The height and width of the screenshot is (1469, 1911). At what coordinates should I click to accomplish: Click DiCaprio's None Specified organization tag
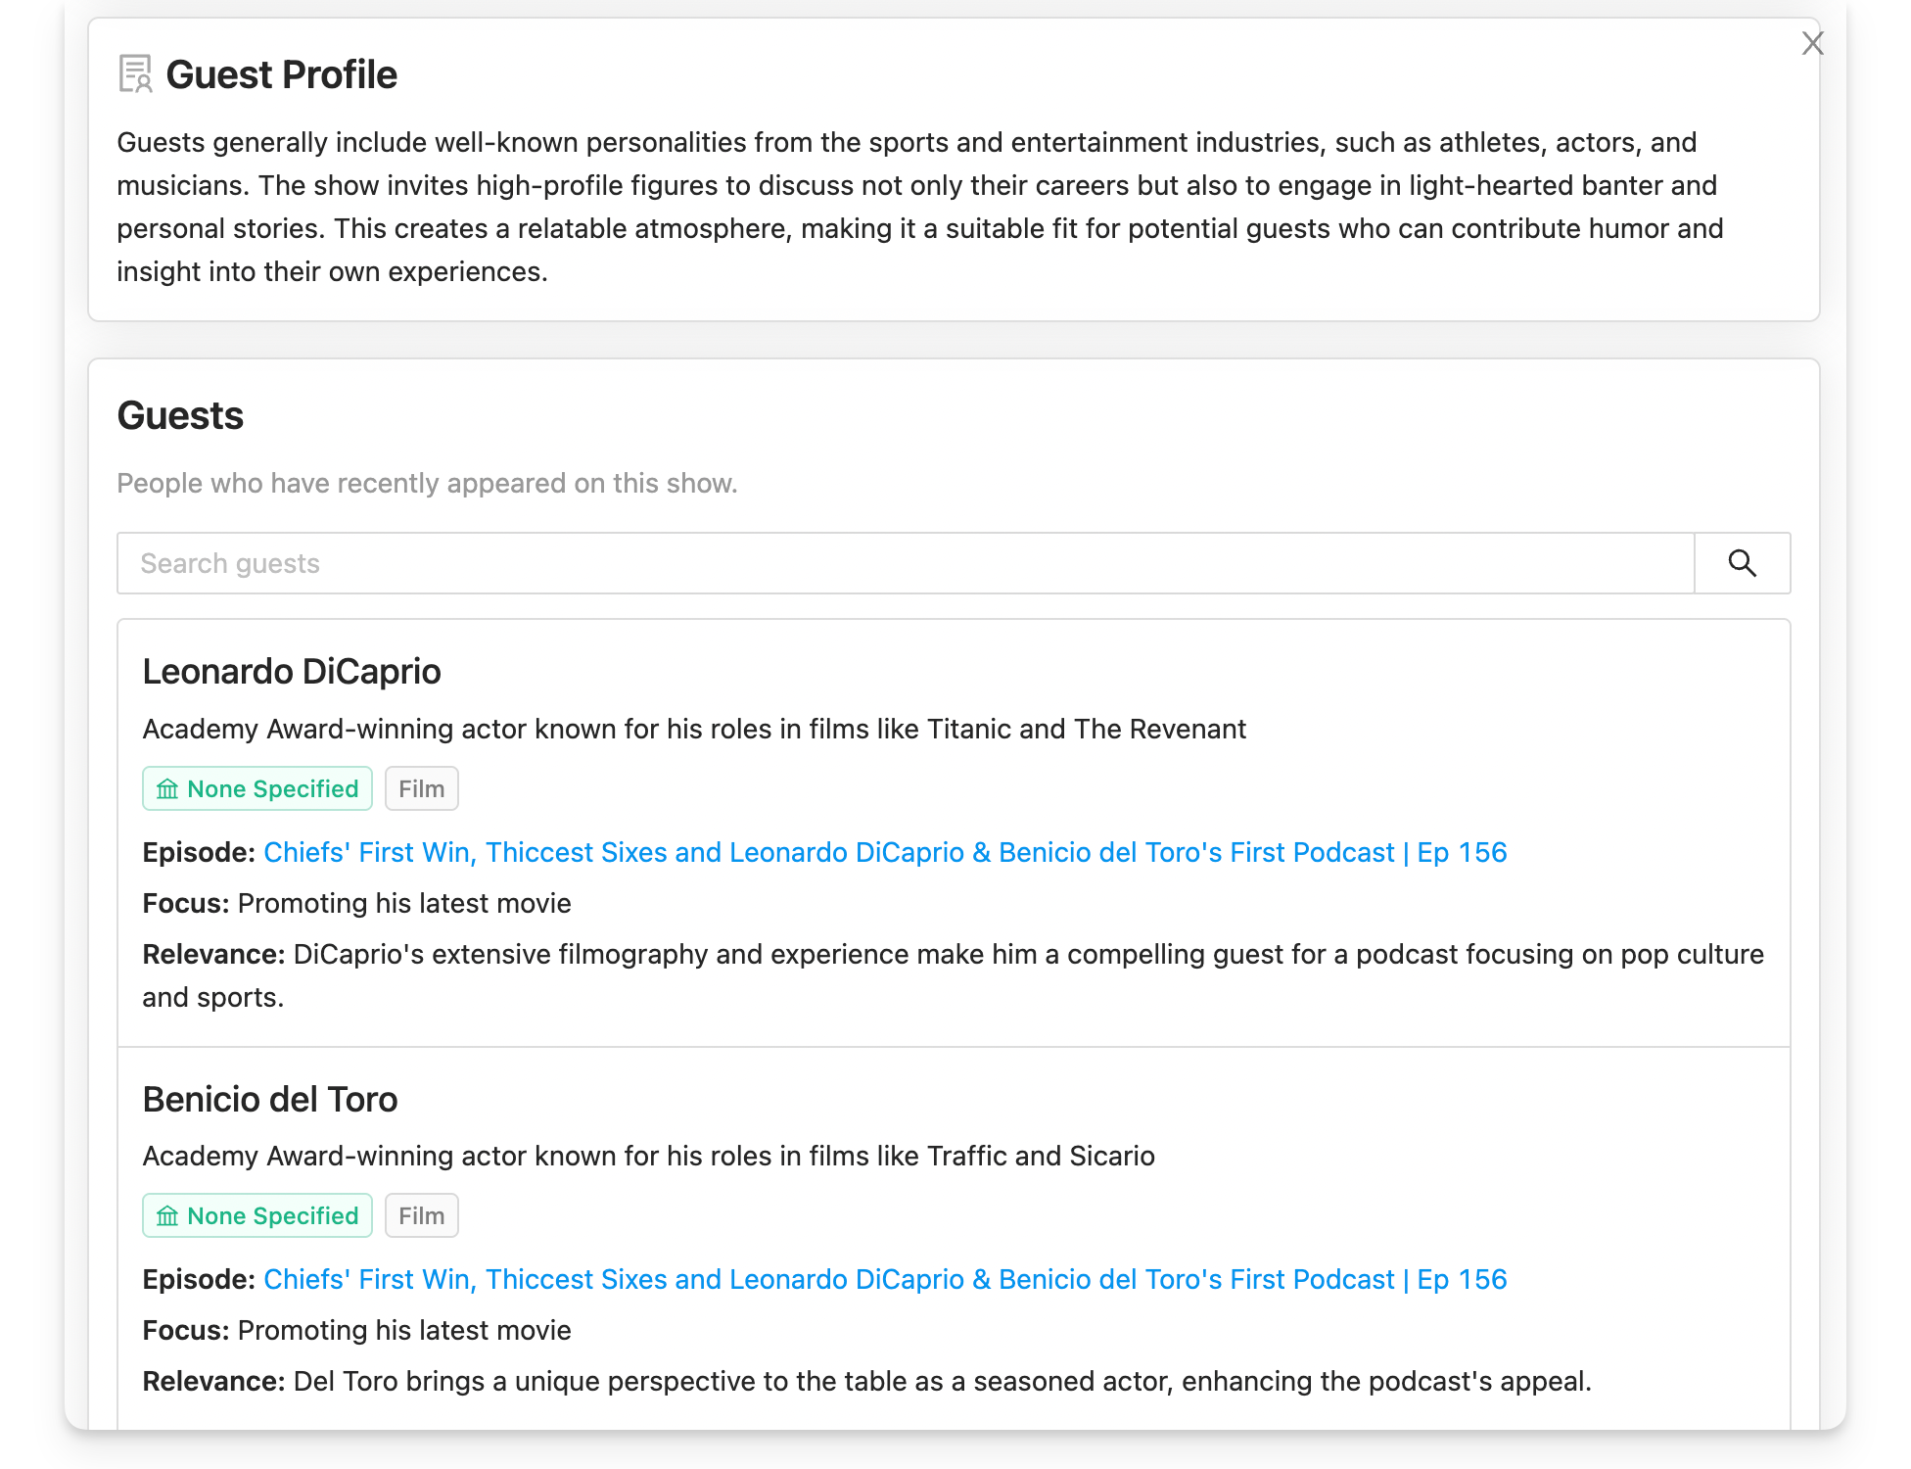[x=257, y=788]
